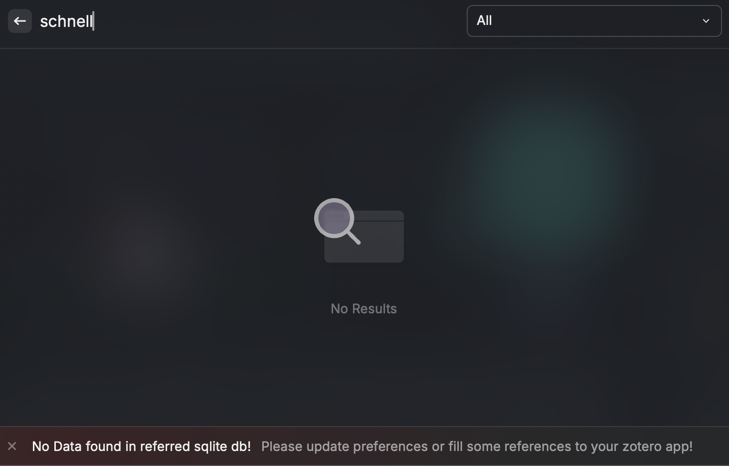Image resolution: width=729 pixels, height=466 pixels.
Task: Click the magnifying glass No Results illustration
Action: (x=359, y=230)
